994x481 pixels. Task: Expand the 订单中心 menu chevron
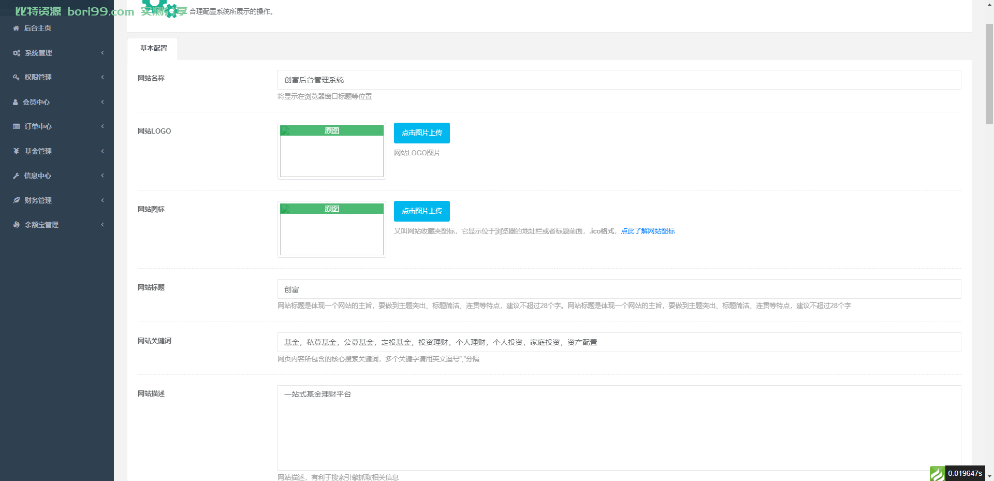(103, 126)
